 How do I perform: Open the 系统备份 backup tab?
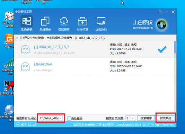click(x=45, y=24)
